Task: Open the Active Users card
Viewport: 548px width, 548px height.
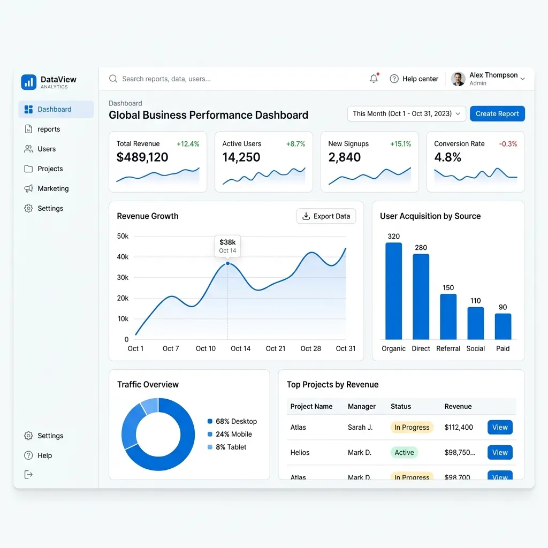Action: point(264,162)
